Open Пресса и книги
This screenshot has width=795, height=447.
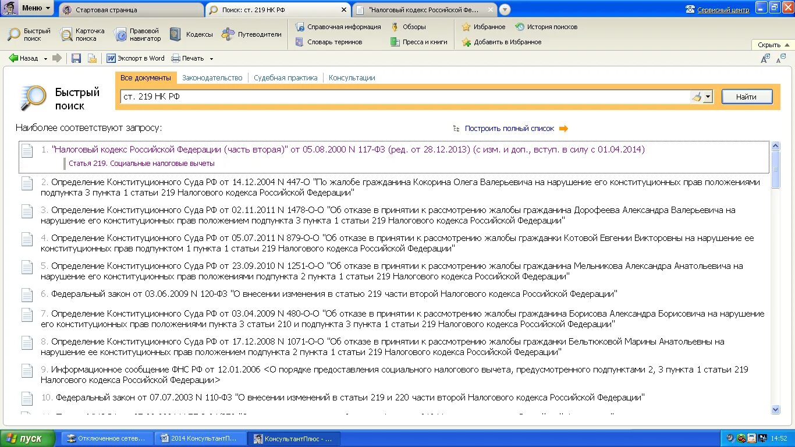point(419,42)
